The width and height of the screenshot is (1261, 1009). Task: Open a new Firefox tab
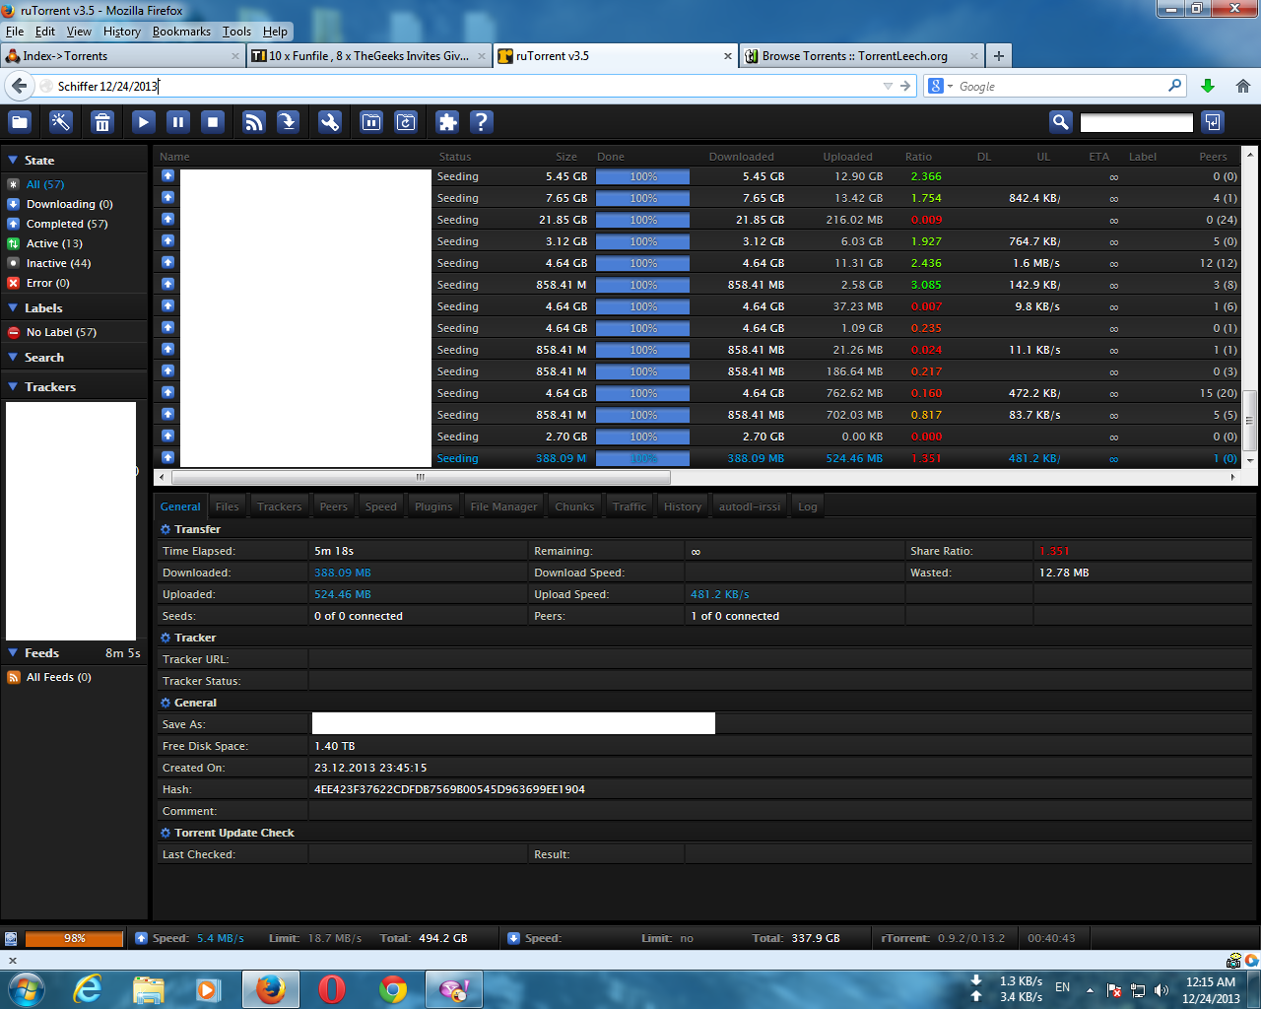pyautogui.click(x=999, y=56)
